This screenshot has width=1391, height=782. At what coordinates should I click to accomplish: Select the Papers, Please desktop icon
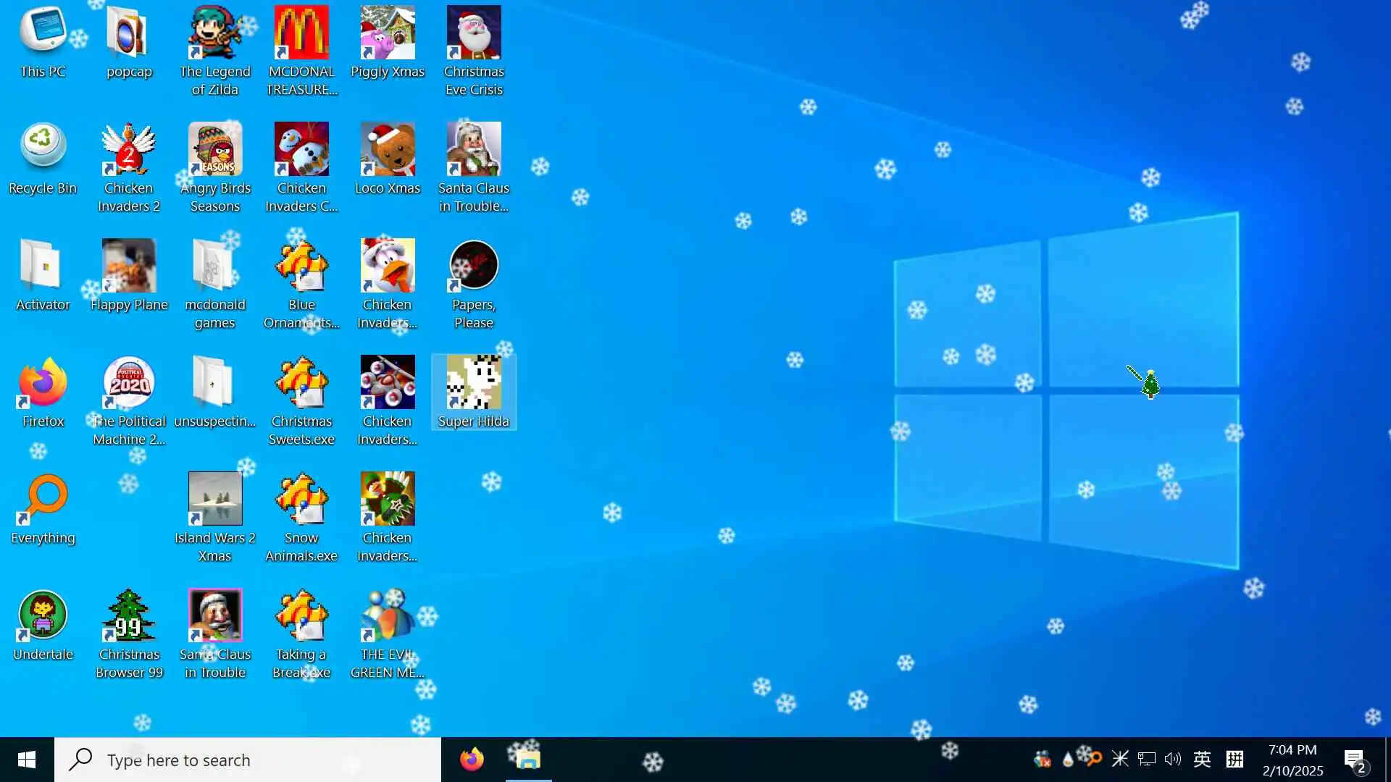(x=474, y=266)
